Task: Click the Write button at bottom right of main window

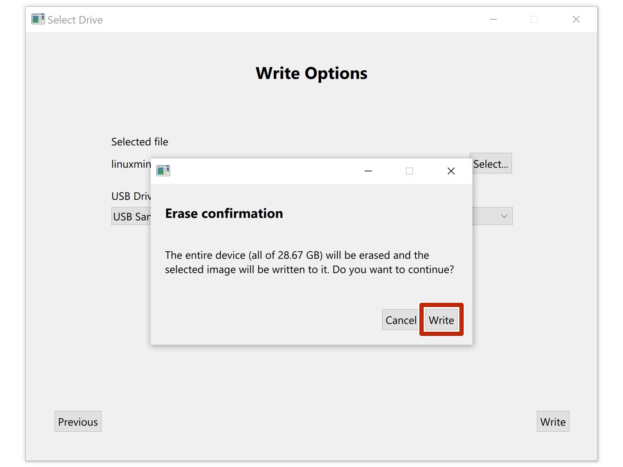Action: click(553, 421)
